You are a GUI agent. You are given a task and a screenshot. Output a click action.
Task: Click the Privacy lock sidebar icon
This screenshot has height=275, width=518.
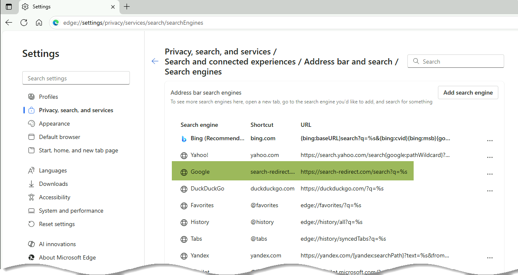pos(31,110)
